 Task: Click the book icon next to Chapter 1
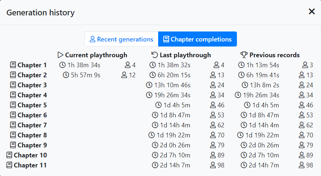click(13, 65)
